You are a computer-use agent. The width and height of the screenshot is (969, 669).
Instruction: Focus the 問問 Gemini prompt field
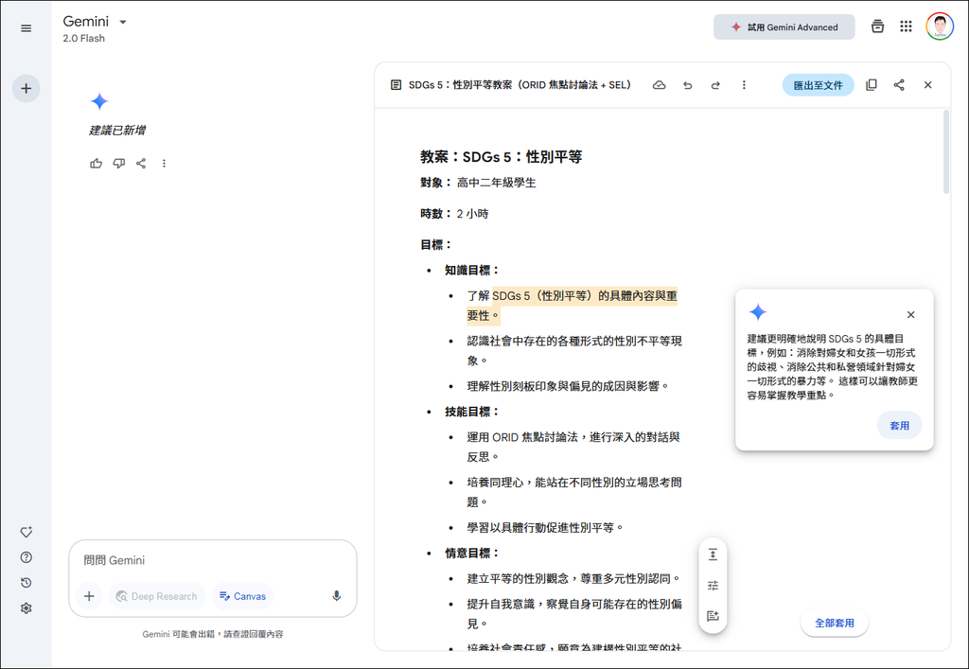213,560
